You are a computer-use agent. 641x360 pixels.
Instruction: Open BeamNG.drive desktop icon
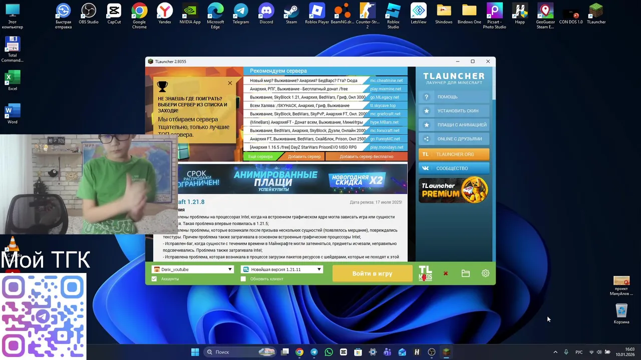click(343, 14)
